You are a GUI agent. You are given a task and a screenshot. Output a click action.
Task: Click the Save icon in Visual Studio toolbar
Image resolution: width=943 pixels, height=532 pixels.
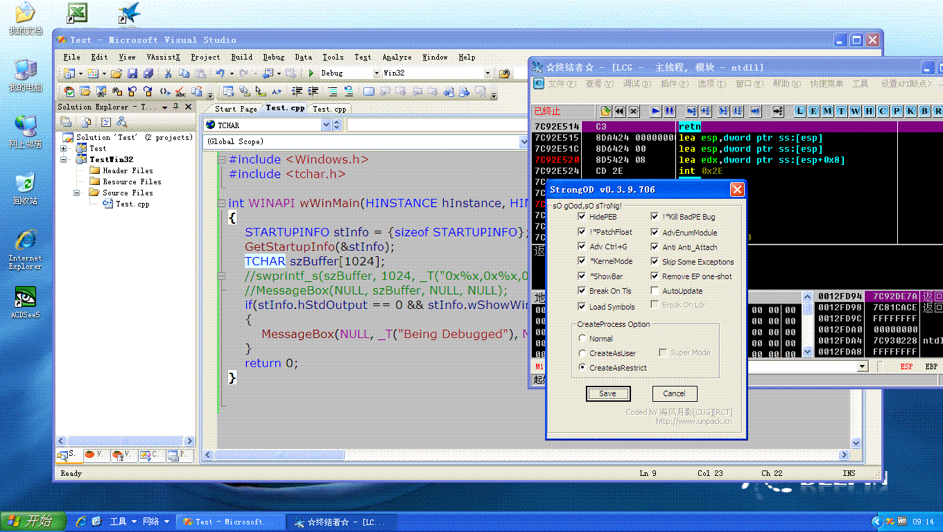pos(132,73)
